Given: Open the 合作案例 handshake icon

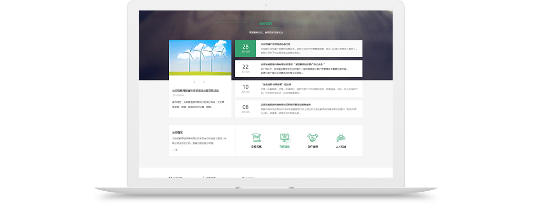Looking at the screenshot, I should (313, 138).
